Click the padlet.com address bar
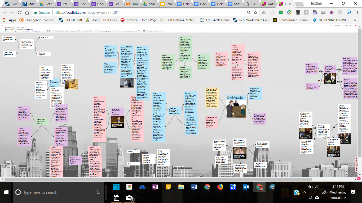 click(148, 12)
